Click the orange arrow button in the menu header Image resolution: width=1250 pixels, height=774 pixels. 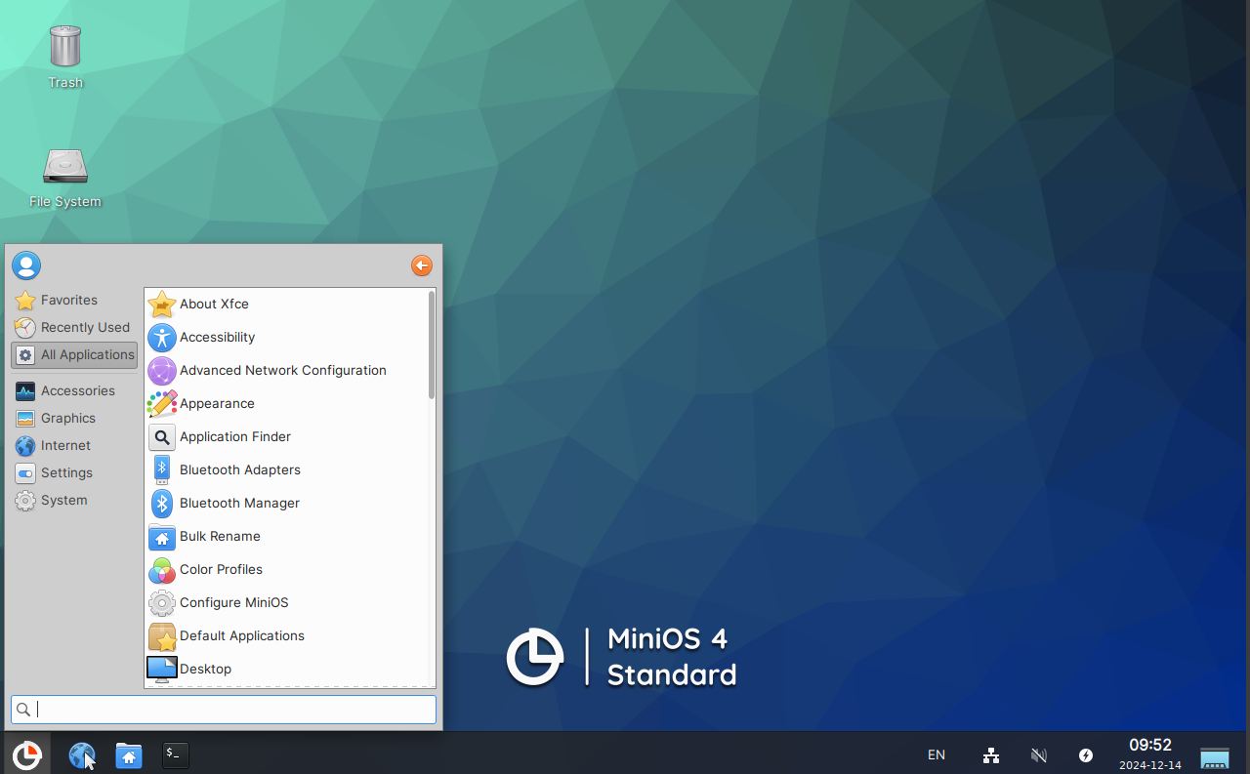click(422, 265)
